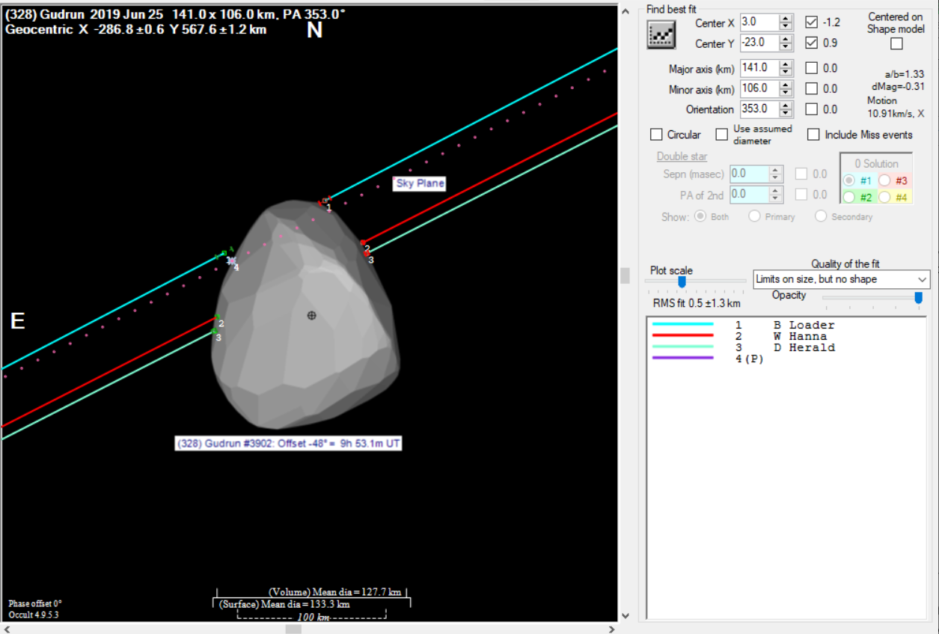Image resolution: width=939 pixels, height=634 pixels.
Task: Increase Center X with up arrow
Action: (786, 19)
